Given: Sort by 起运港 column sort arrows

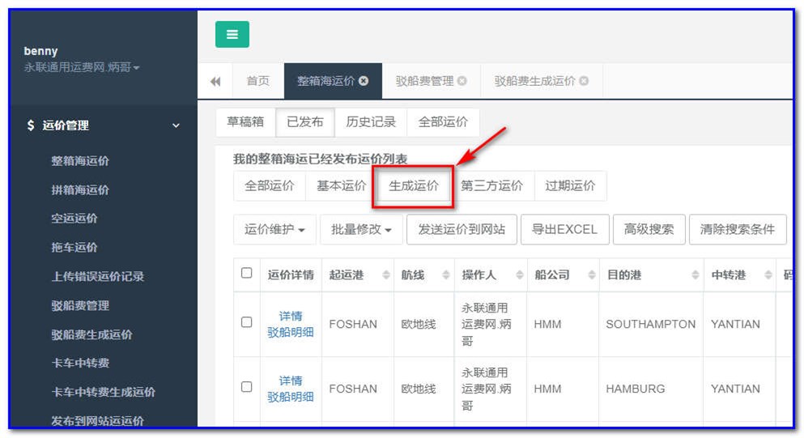Looking at the screenshot, I should 385,275.
